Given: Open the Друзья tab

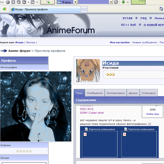Looking at the screenshot, I should pos(133,93).
